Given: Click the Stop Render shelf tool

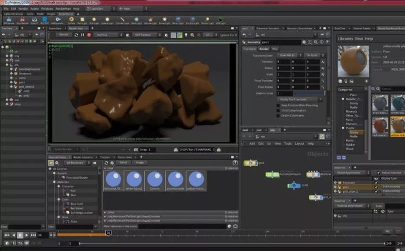Looking at the screenshot, I should pos(22,20).
